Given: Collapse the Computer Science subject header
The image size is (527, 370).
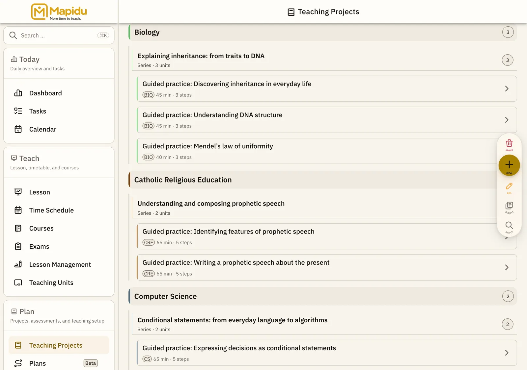Looking at the screenshot, I should [323, 296].
